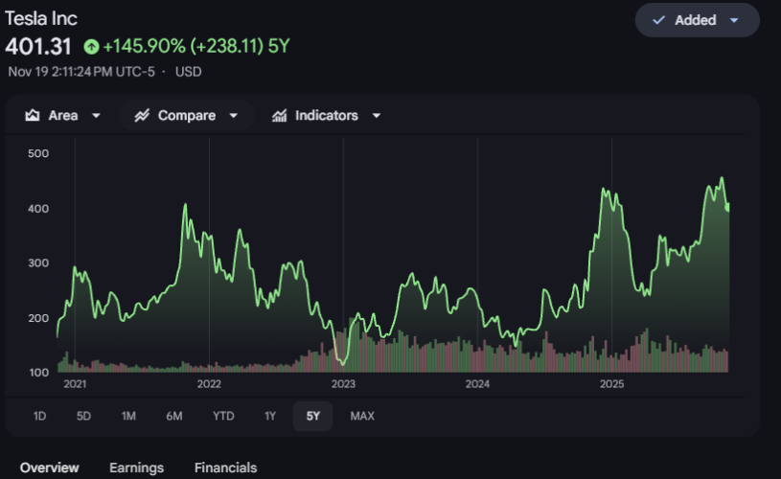Expand the Indicators dropdown arrow

376,116
